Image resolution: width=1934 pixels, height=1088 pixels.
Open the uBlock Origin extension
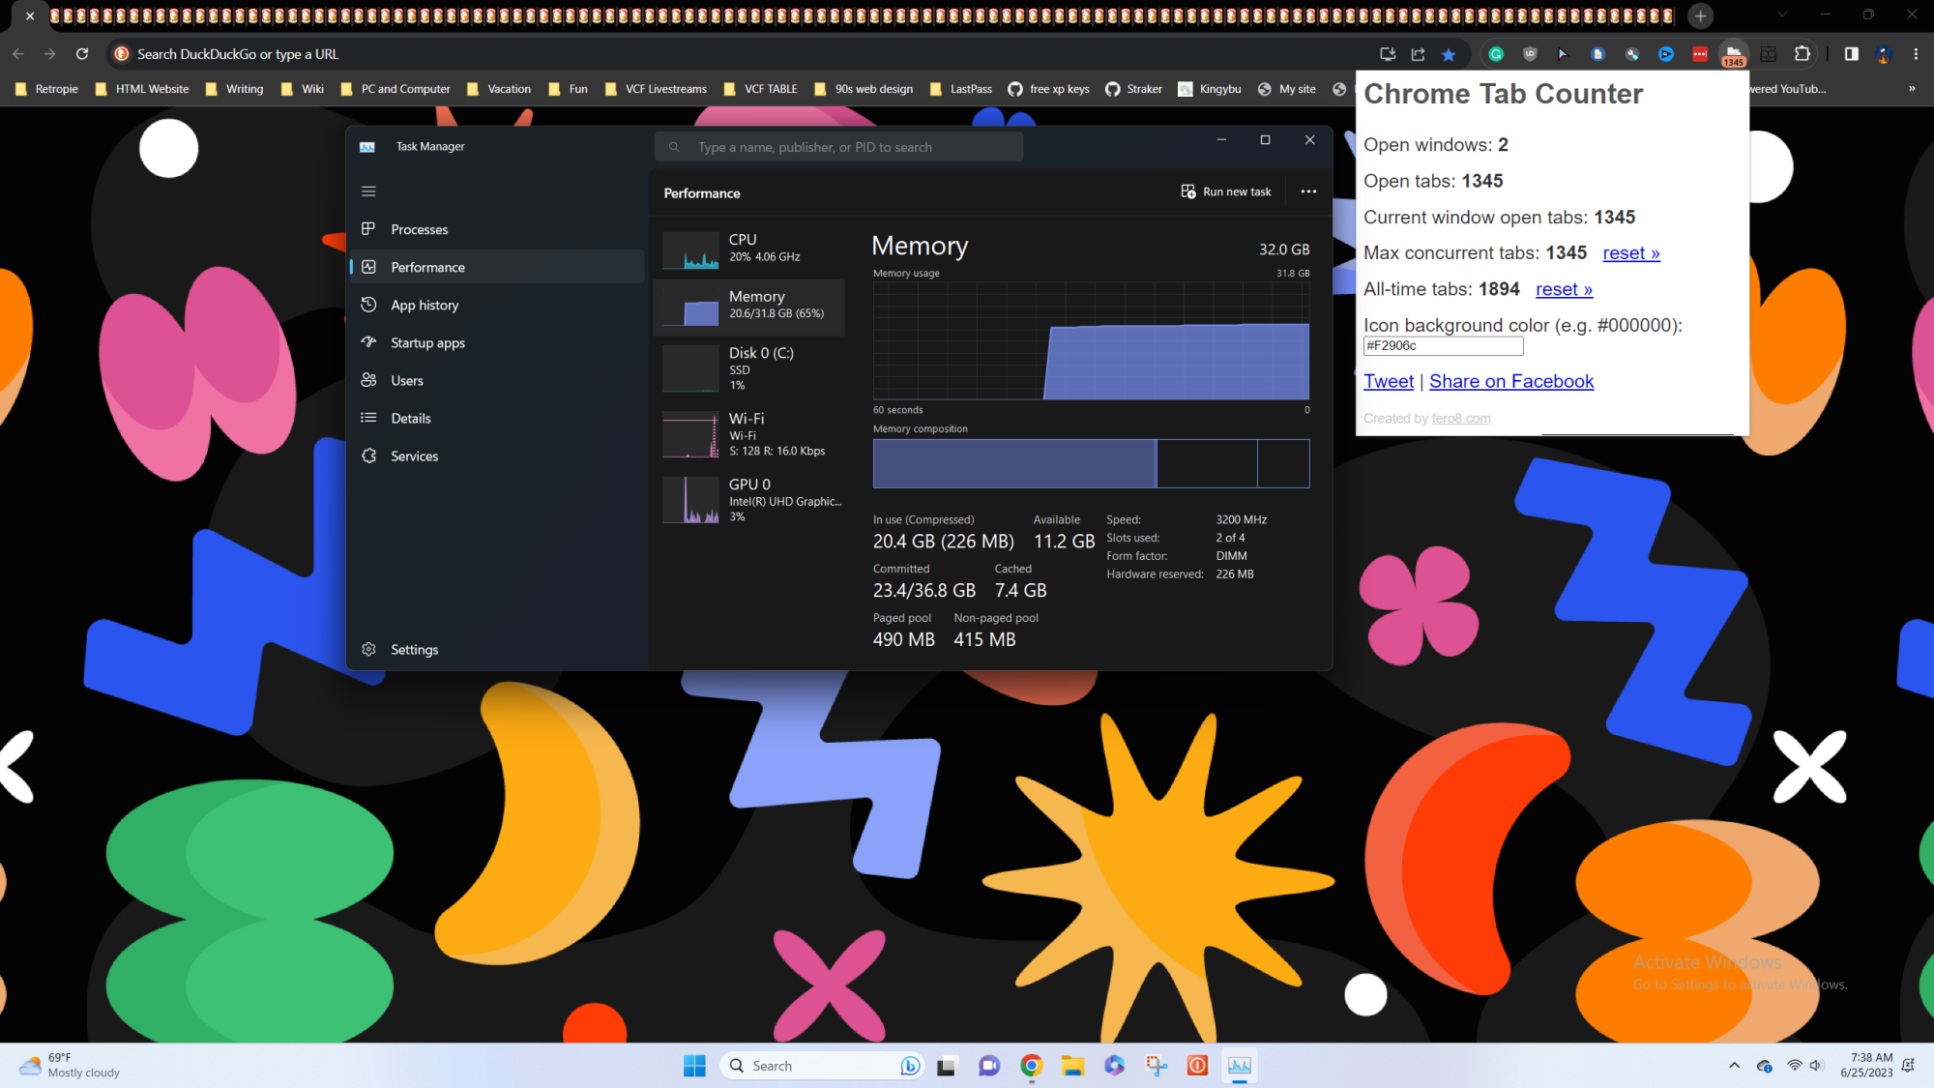tap(1531, 54)
